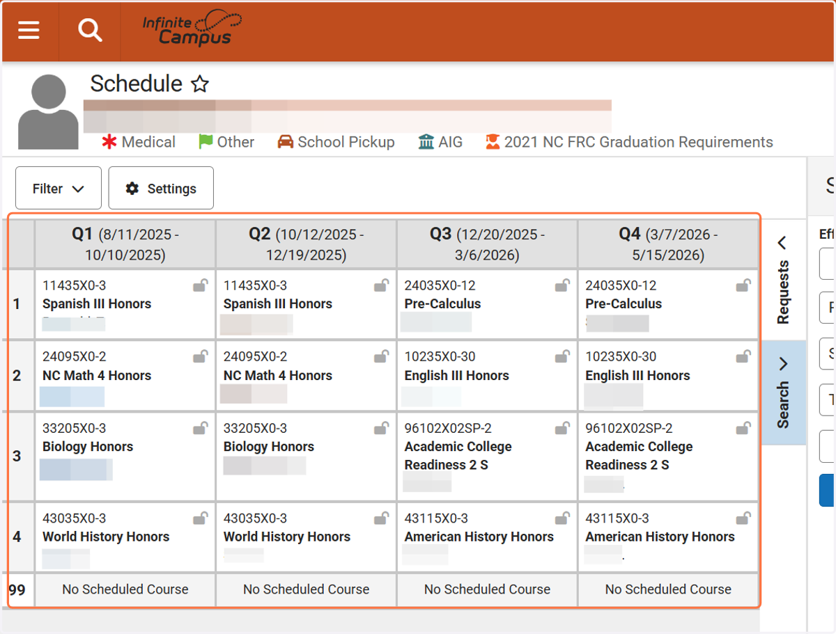Open the hamburger main menu
This screenshot has width=836, height=634.
click(x=29, y=31)
